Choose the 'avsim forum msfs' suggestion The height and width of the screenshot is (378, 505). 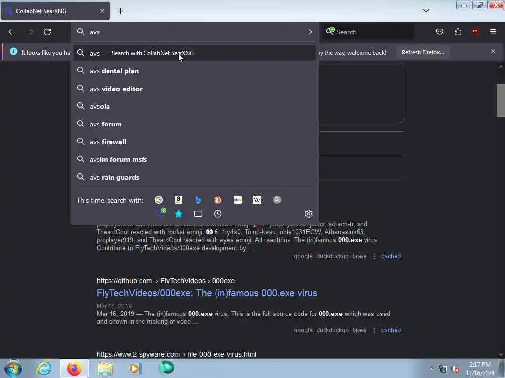coord(195,159)
